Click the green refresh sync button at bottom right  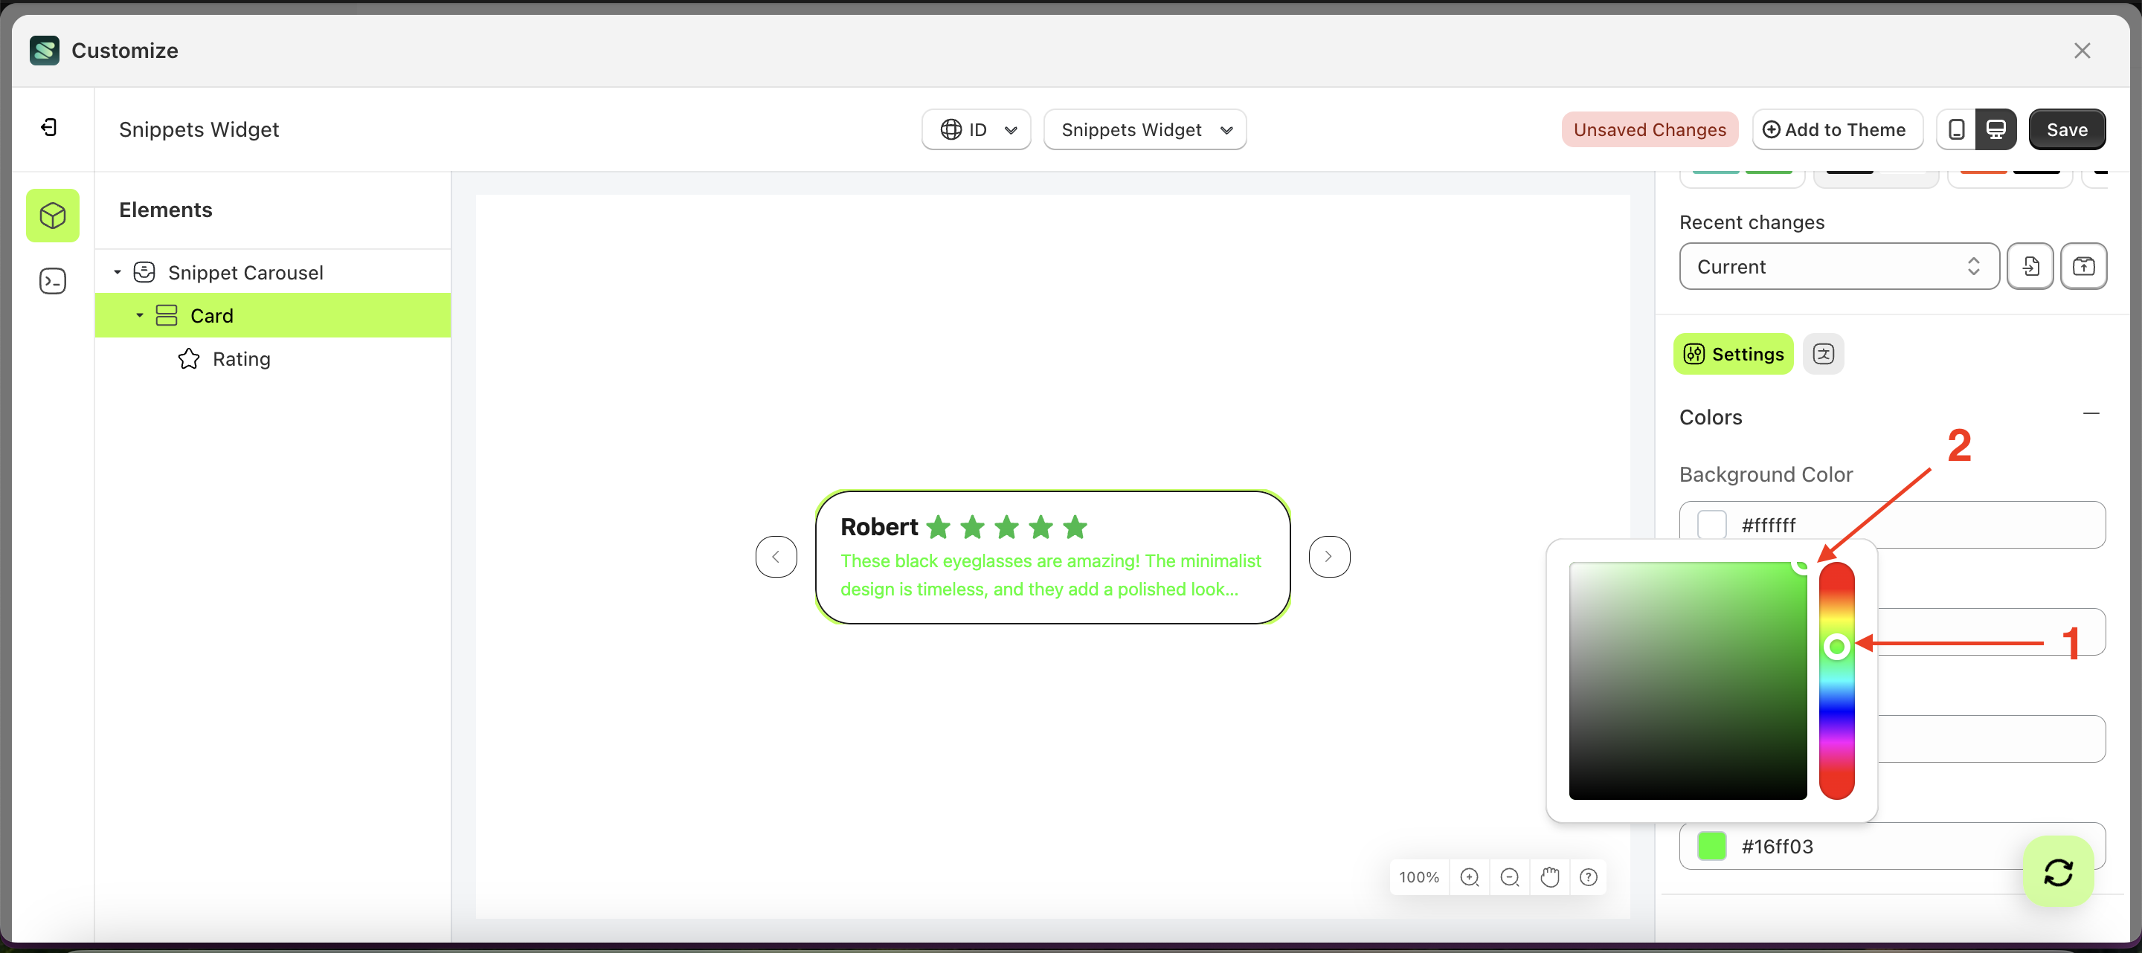(2057, 871)
